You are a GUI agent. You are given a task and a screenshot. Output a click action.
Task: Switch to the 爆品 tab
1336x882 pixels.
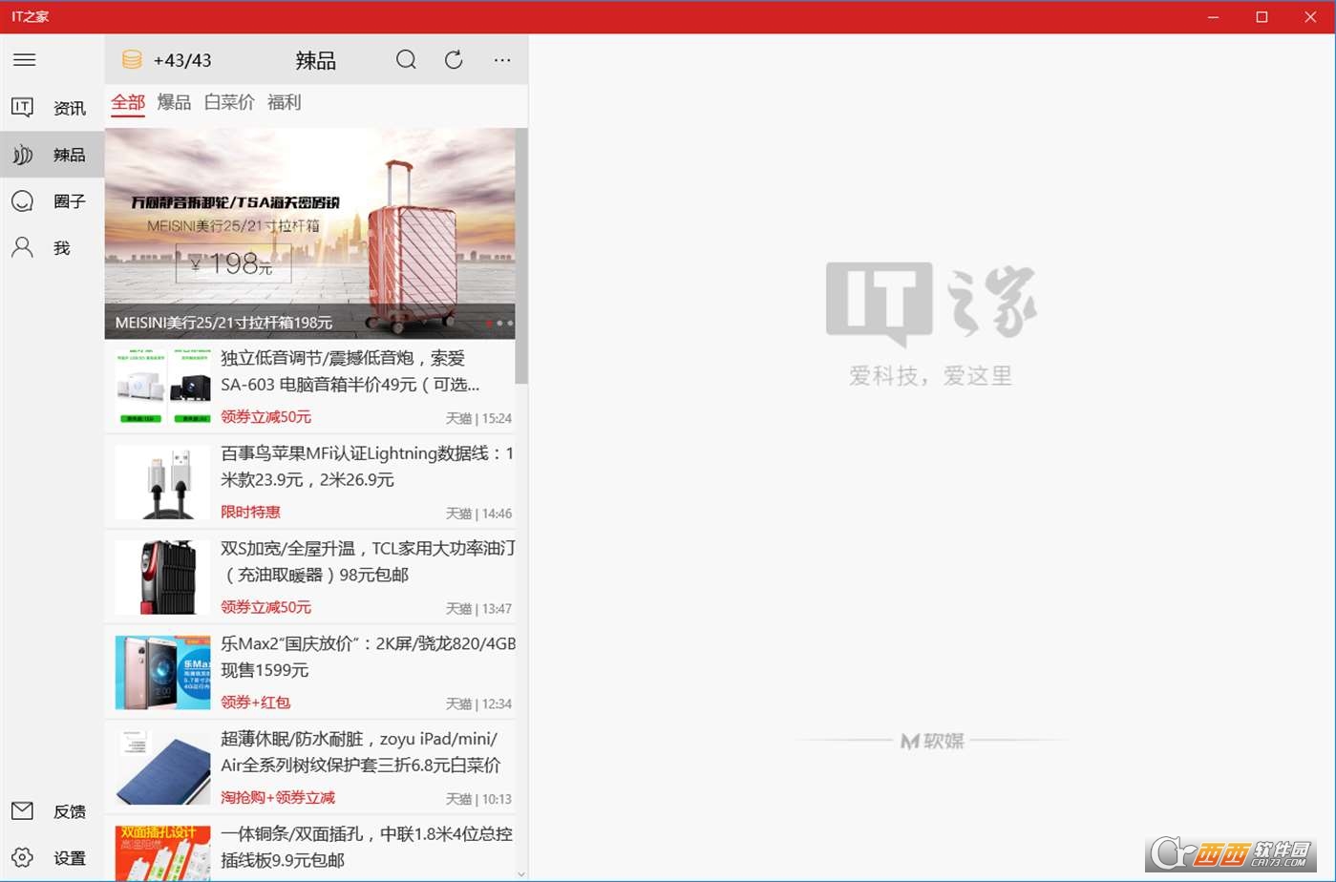pos(174,102)
